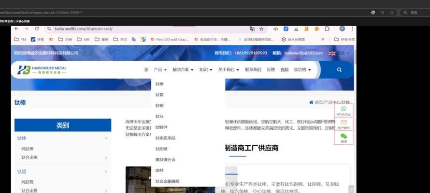The image size is (430, 193).
Task: Click the Haiboweier Metal logo
Action: point(42,70)
